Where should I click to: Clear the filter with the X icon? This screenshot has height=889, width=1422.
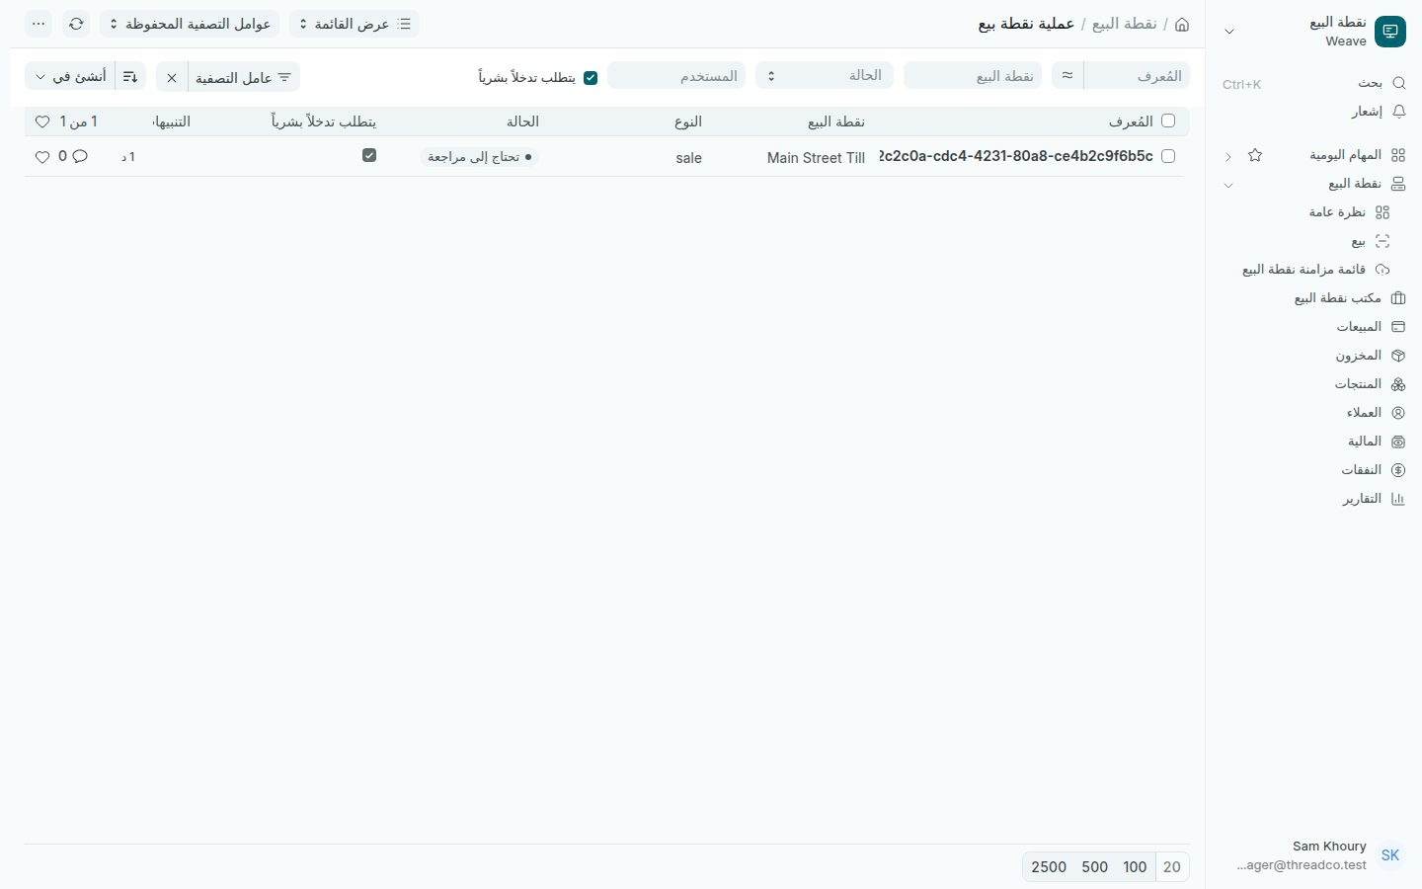coord(172,77)
